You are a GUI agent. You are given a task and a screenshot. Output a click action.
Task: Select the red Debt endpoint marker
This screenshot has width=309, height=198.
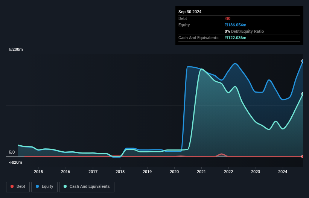303,157
